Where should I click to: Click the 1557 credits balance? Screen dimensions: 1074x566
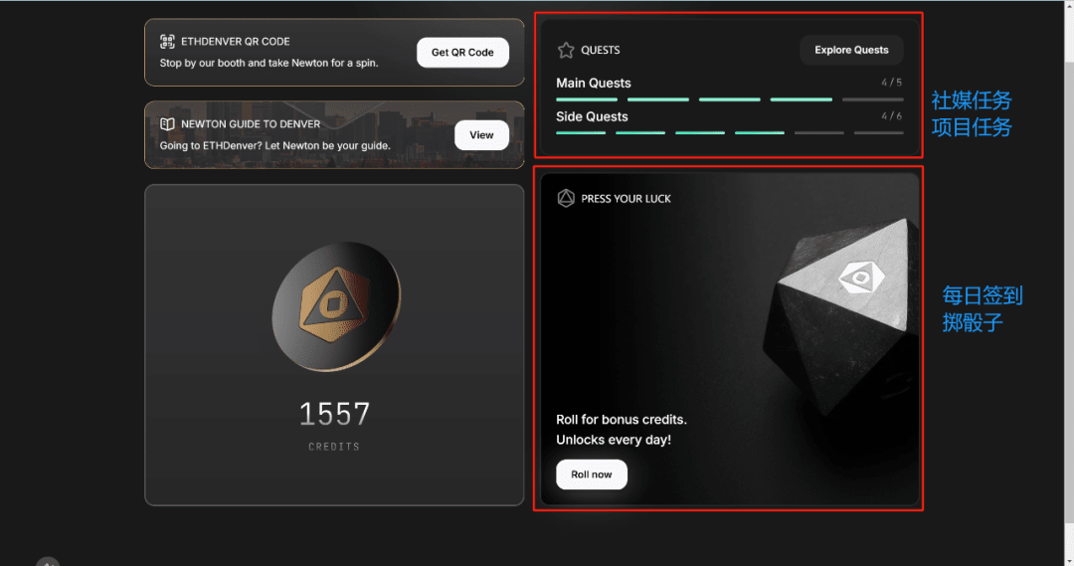[334, 414]
